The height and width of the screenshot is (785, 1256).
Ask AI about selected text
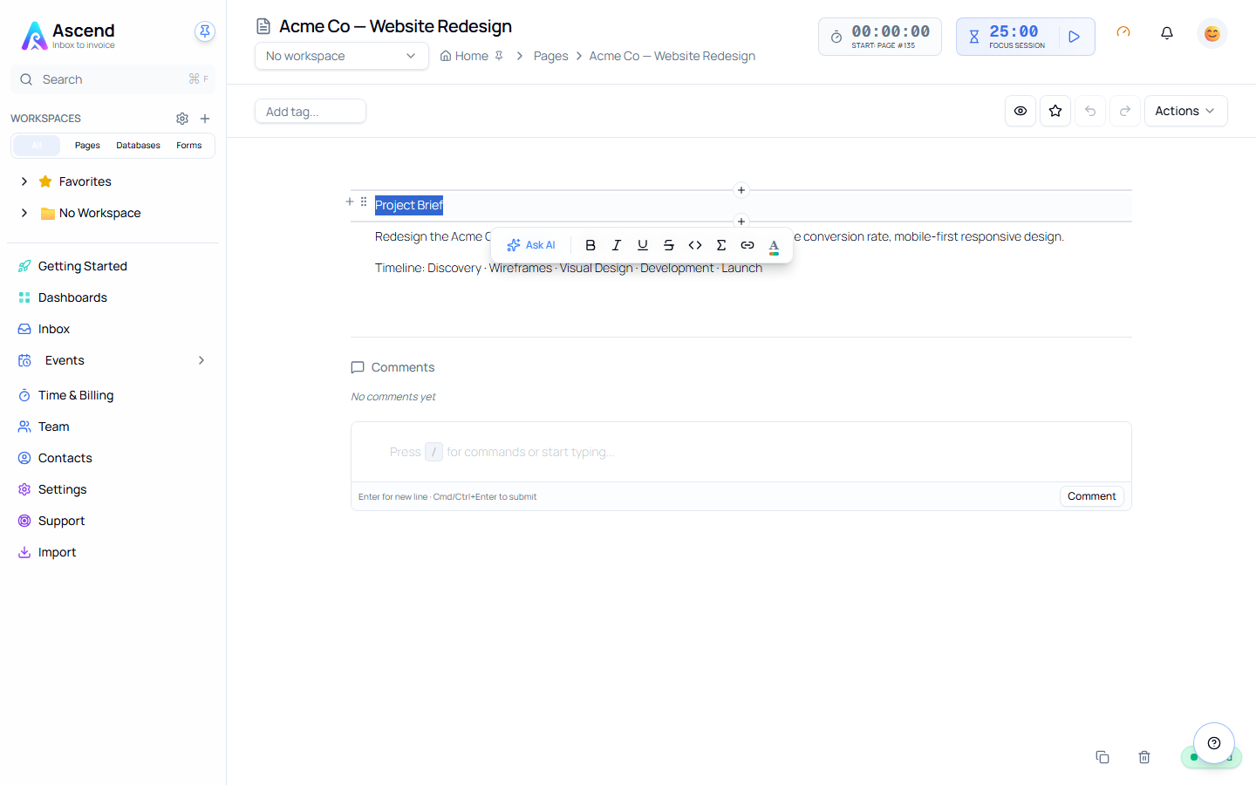tap(531, 245)
